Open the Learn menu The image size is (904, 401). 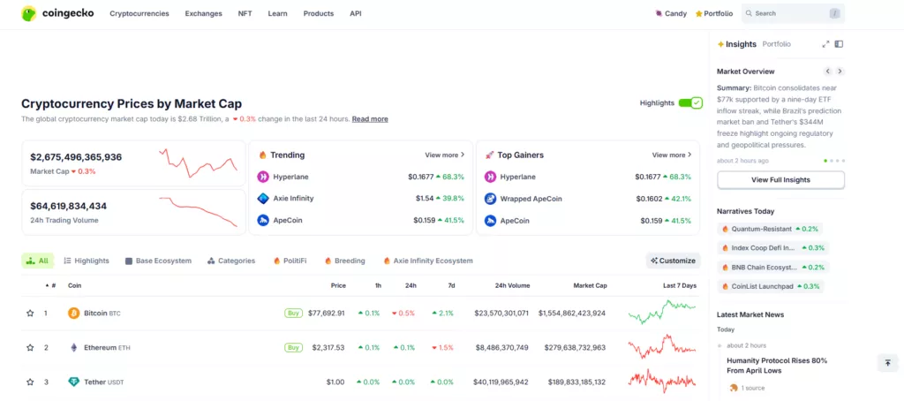tap(277, 13)
